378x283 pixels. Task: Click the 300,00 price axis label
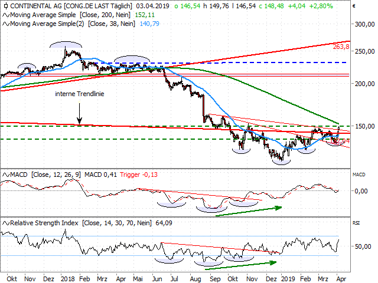(365, 24)
